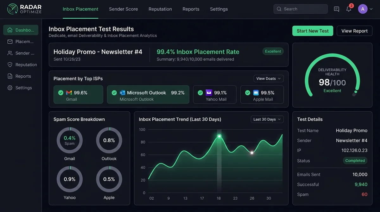Screen dimensions: 380x212
Task: Click the Settings gear icon in sidebar
Action: click(x=10, y=88)
